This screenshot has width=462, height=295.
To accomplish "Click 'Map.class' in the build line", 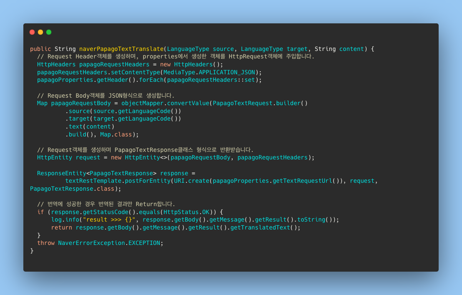I will coord(116,134).
